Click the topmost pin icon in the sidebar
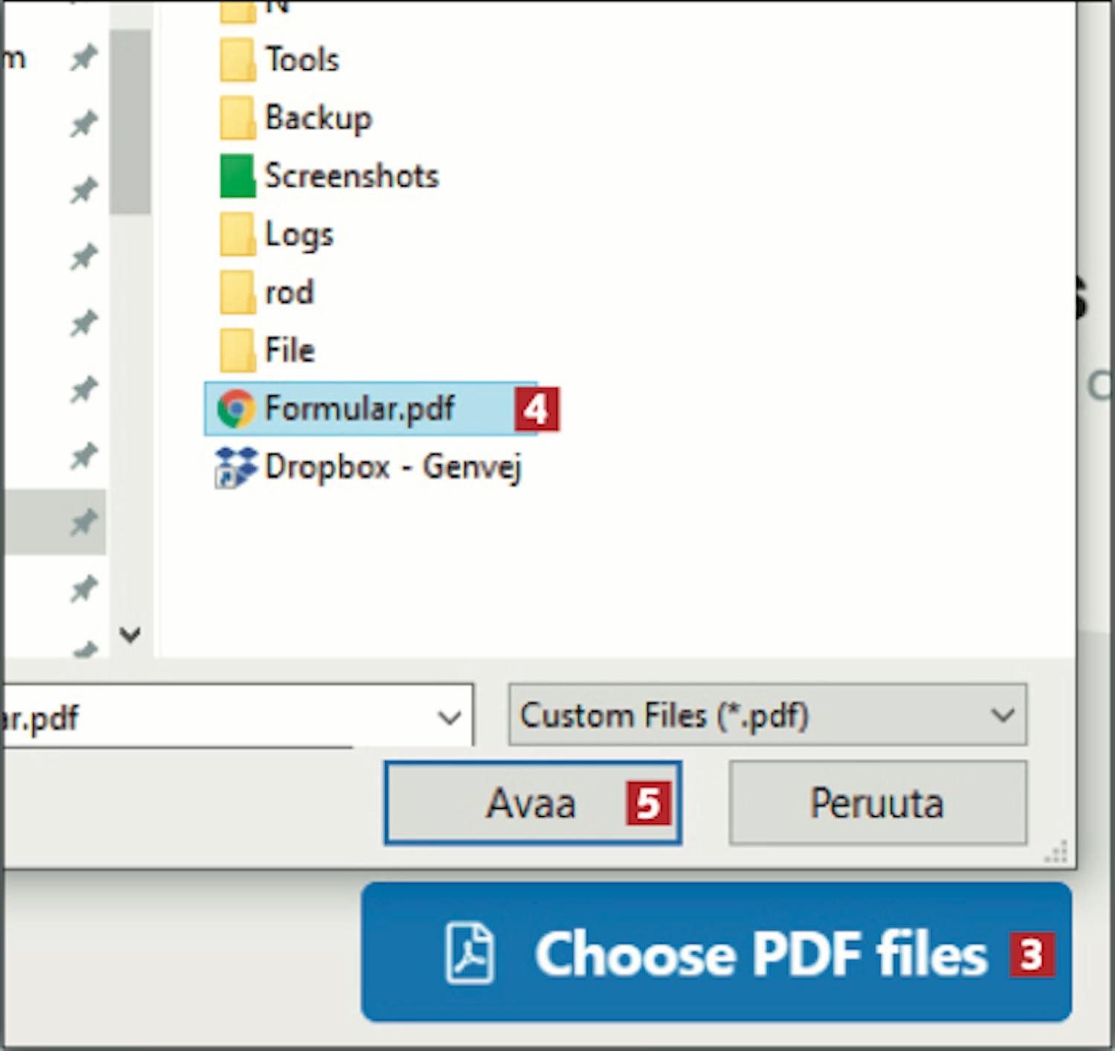The image size is (1115, 1051). (83, 57)
